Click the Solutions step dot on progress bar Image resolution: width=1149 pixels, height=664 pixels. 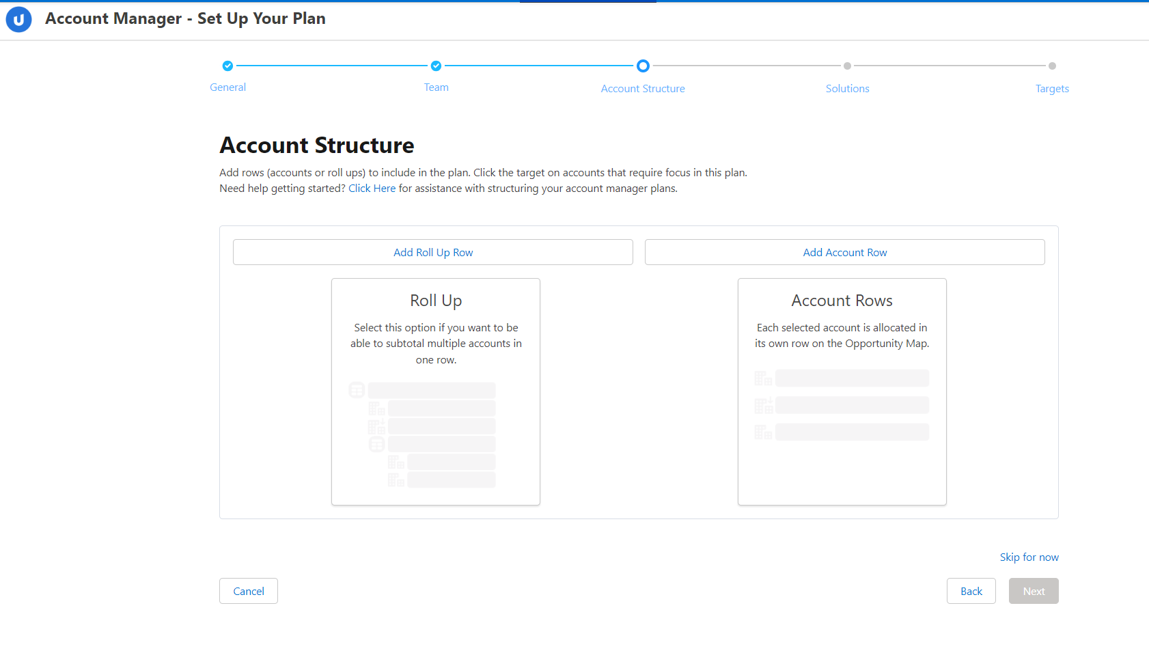[847, 66]
